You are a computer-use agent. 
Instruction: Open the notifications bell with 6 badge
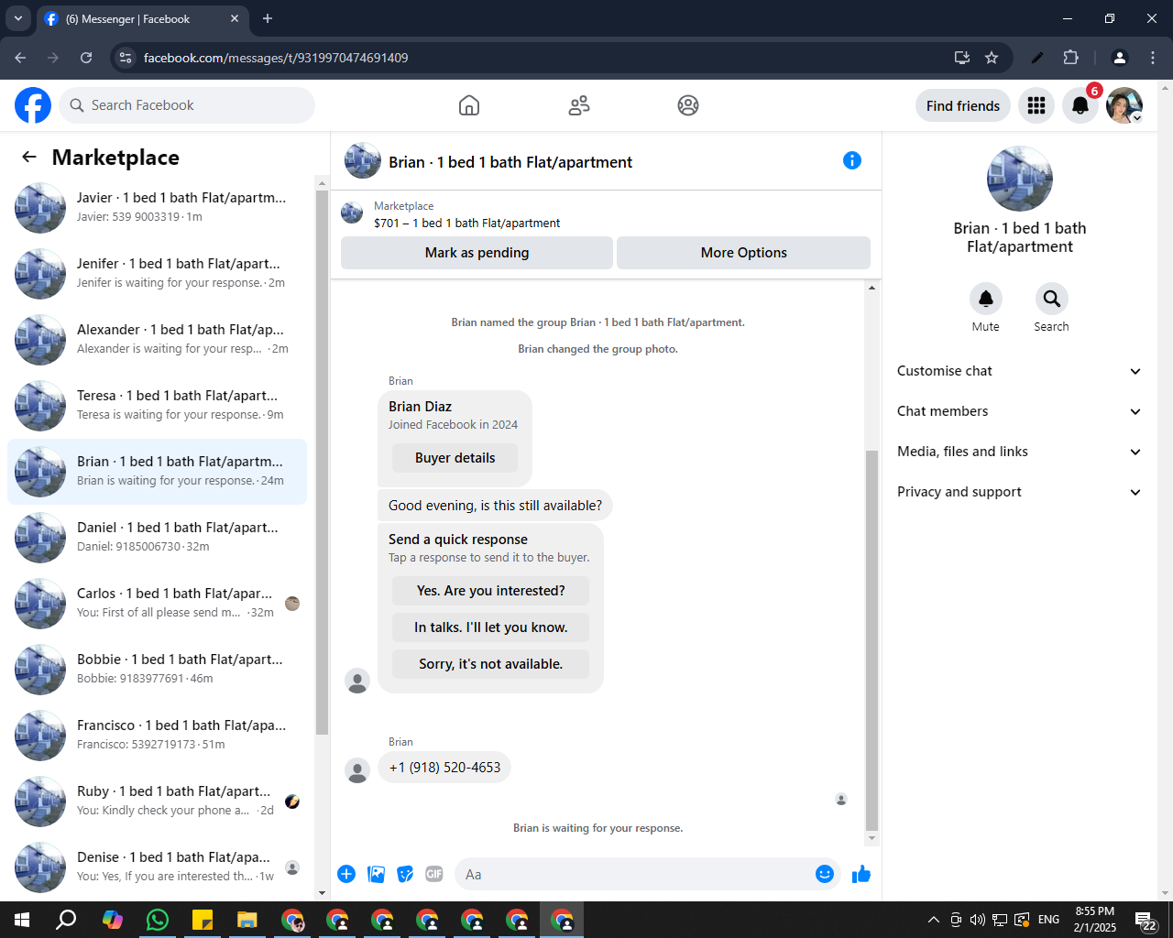pyautogui.click(x=1080, y=105)
